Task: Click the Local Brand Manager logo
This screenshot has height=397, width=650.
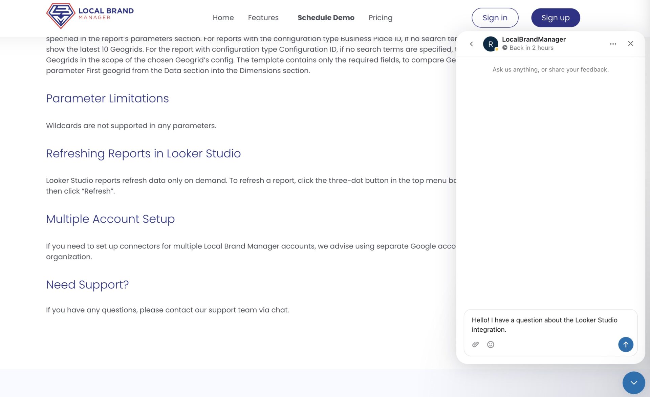Action: [90, 16]
